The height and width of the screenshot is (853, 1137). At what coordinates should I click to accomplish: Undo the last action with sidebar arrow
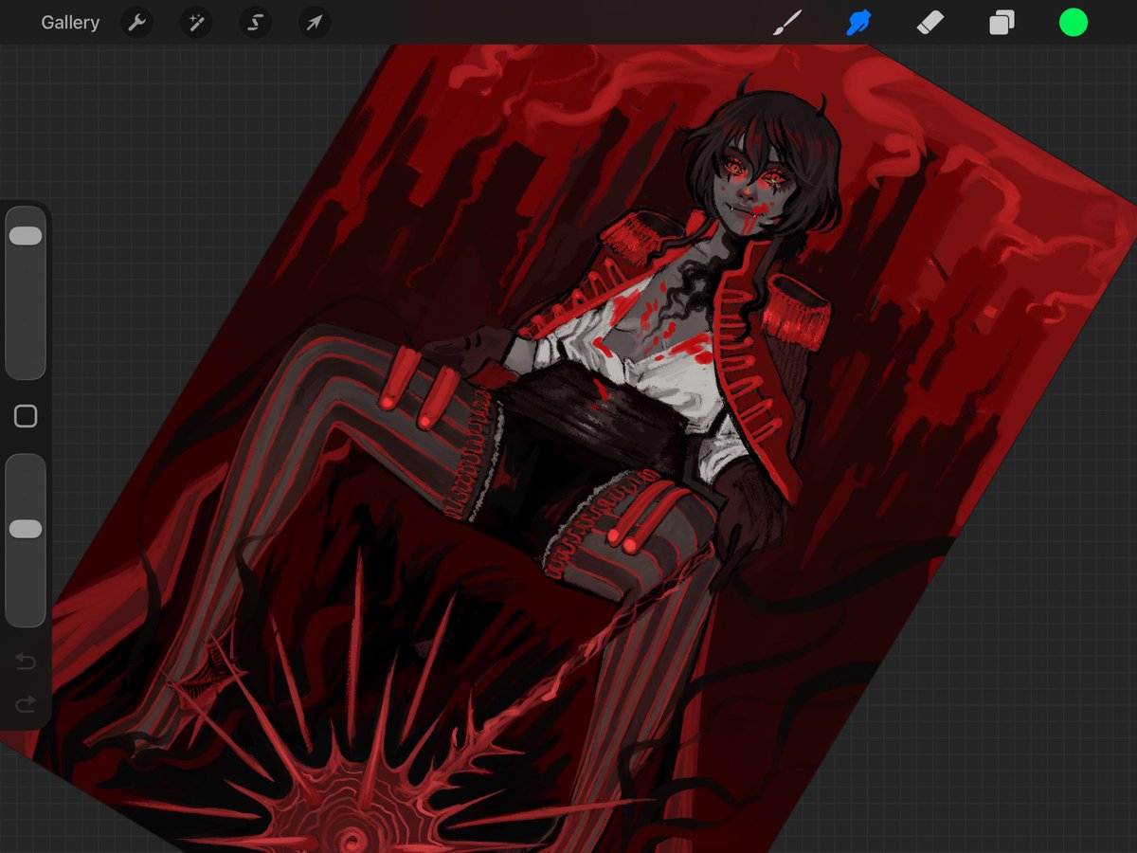pyautogui.click(x=26, y=661)
